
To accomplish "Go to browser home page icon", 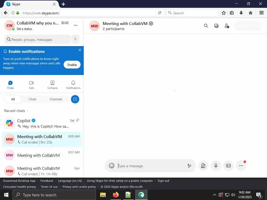I will 250,13.
